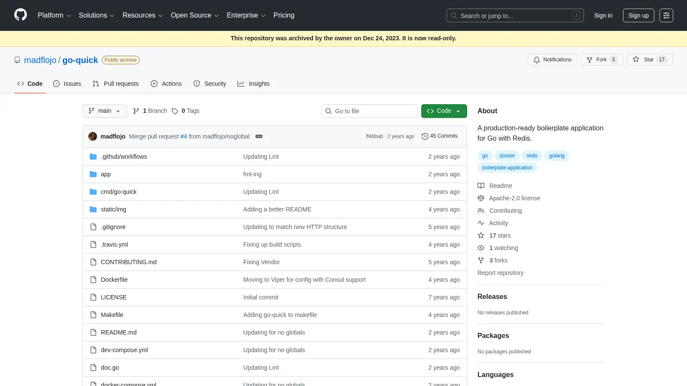Click the static/img folder icon
This screenshot has height=386, width=687.
(x=93, y=209)
